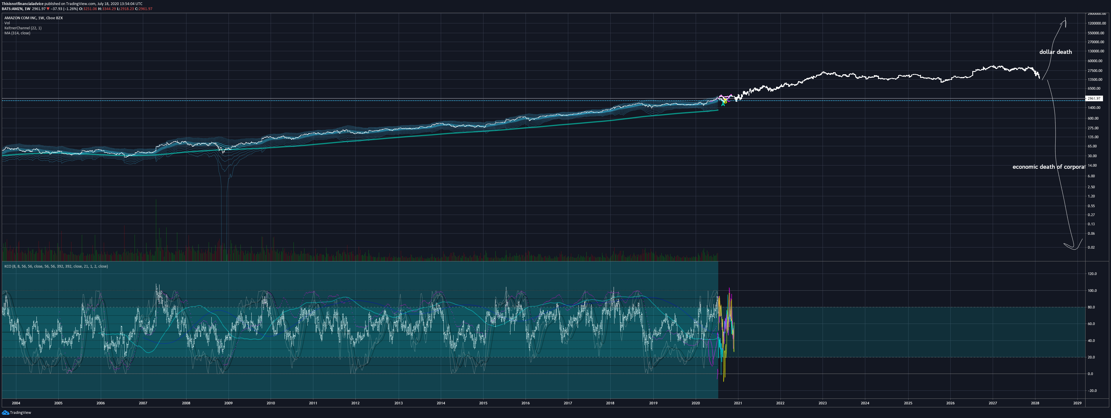Click the 2013 label on time axis
1111x418 pixels.
(398, 403)
